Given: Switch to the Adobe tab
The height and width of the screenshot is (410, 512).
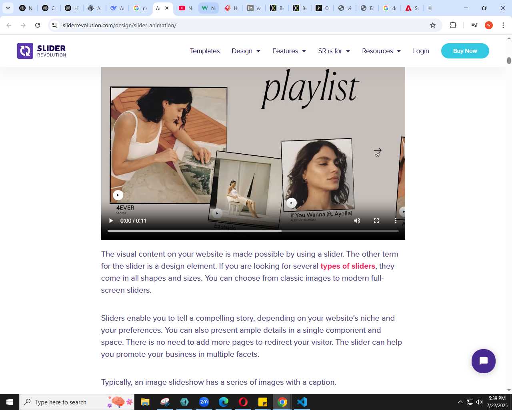Looking at the screenshot, I should tap(412, 8).
